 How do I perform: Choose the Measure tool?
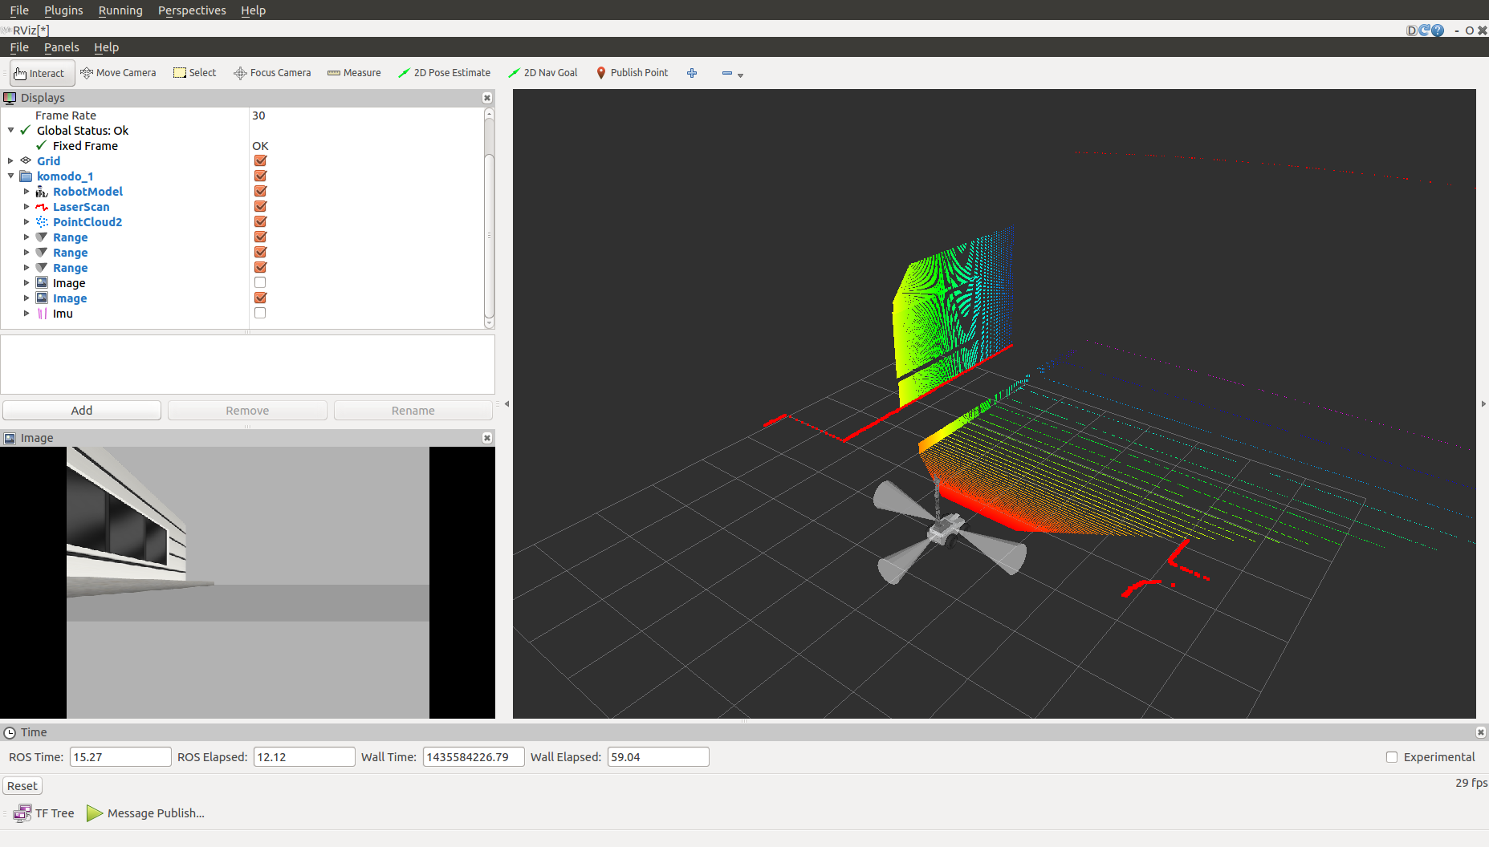[354, 73]
